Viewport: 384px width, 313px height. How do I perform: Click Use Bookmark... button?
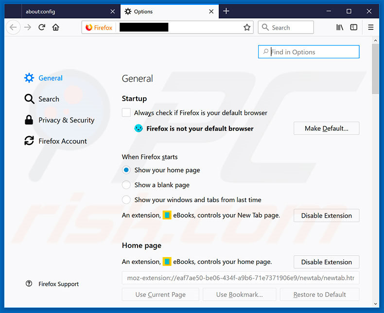pyautogui.click(x=240, y=295)
